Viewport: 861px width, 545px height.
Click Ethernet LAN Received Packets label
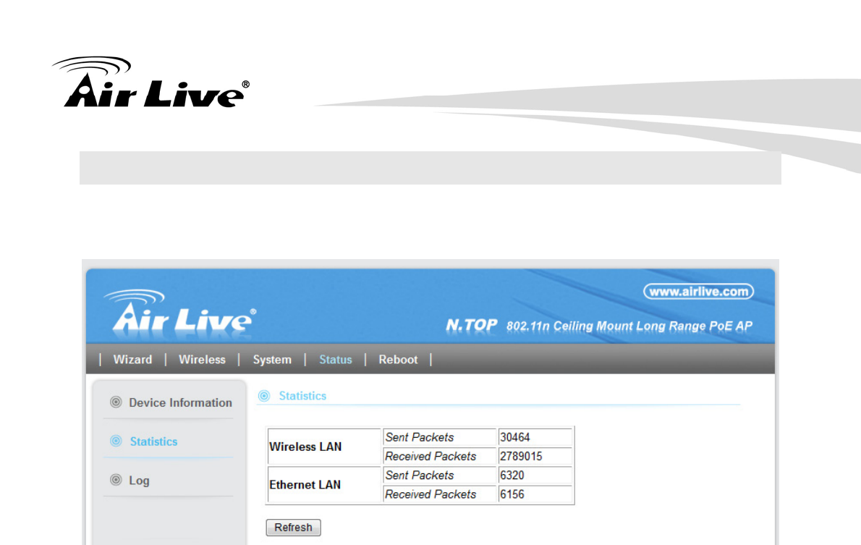[x=430, y=494]
